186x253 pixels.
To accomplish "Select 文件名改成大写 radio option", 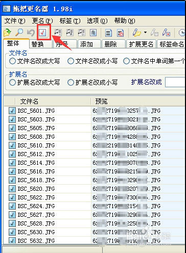I will [35, 61].
